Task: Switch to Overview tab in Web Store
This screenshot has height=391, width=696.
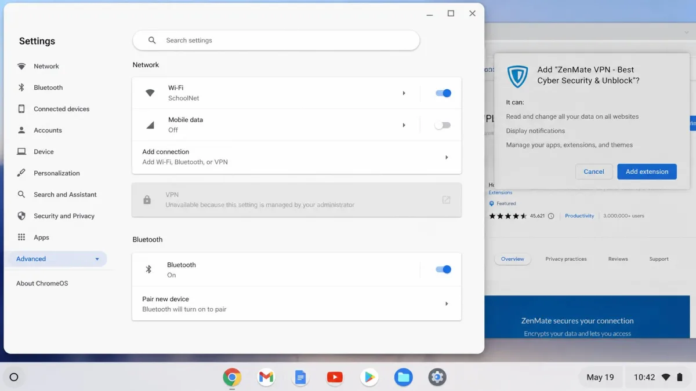Action: (513, 259)
